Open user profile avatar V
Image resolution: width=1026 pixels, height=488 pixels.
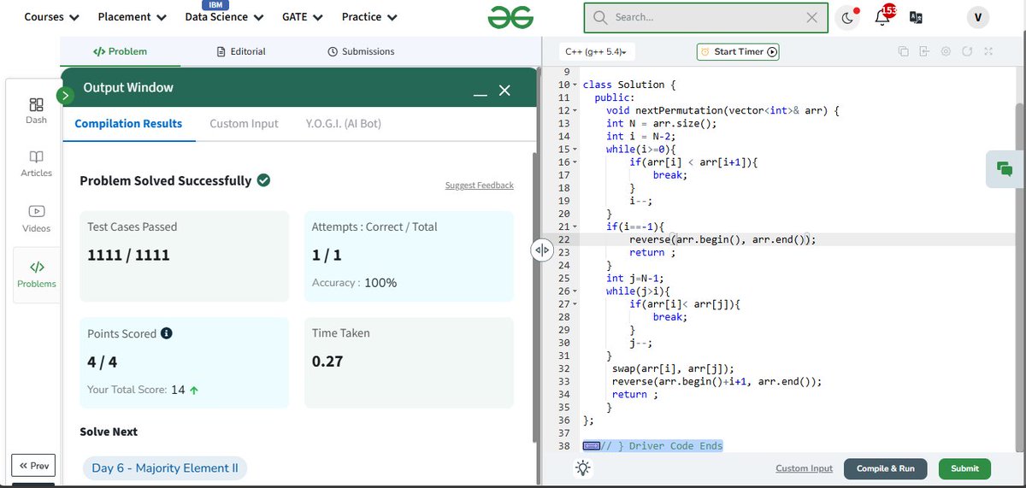[977, 17]
